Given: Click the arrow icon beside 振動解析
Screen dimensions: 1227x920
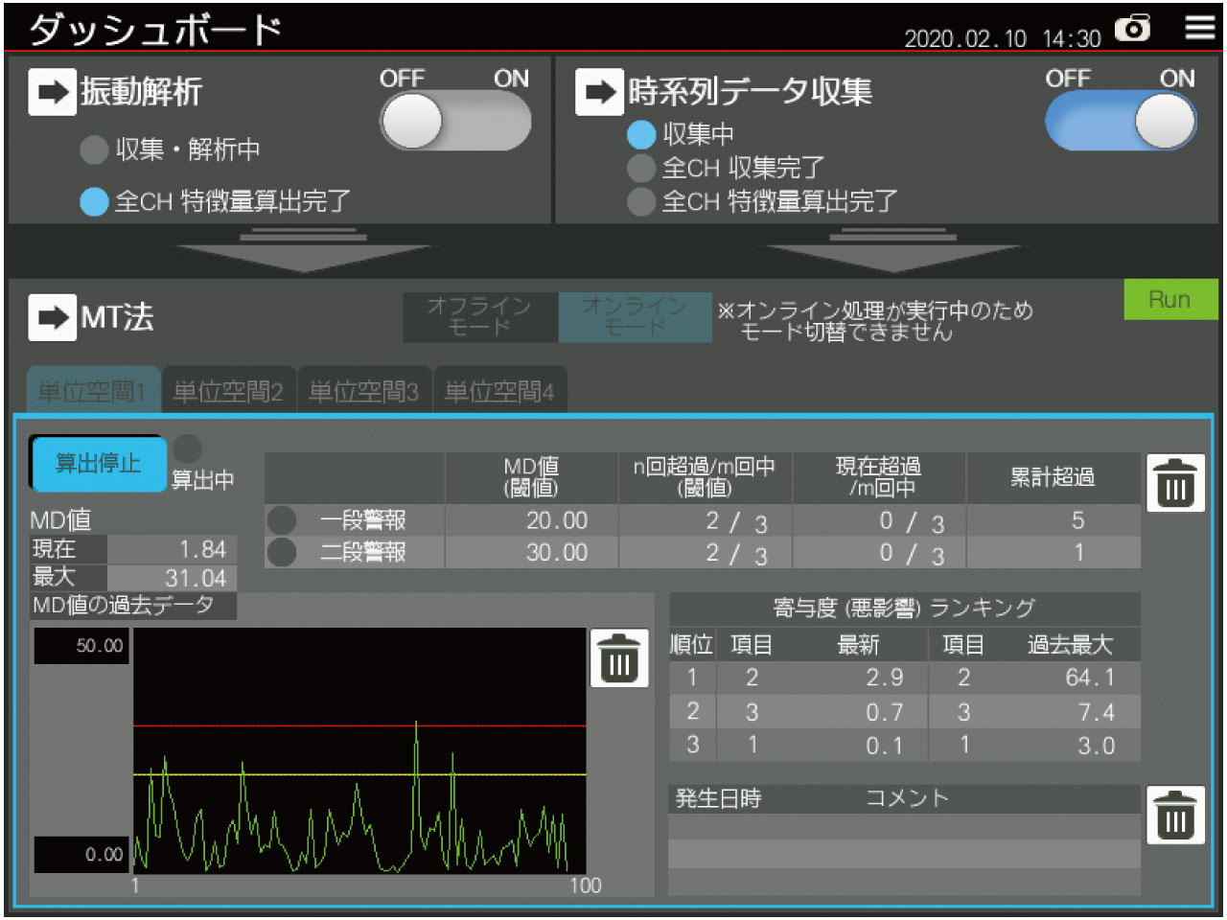Looking at the screenshot, I should [52, 92].
